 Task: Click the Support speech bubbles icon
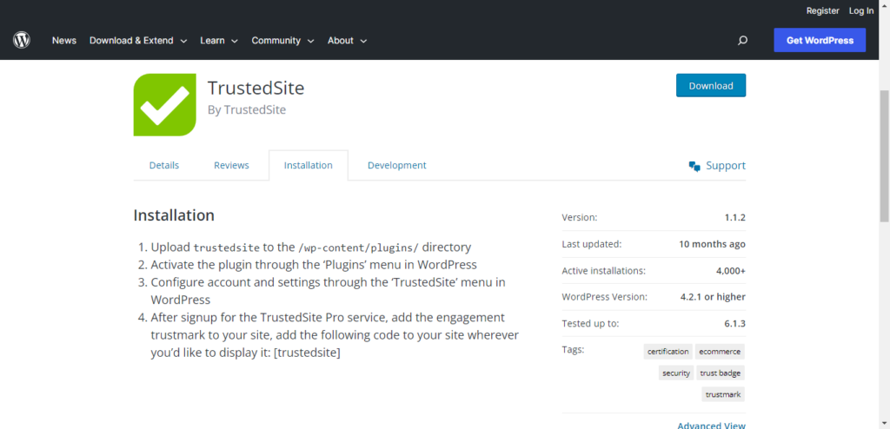[694, 166]
